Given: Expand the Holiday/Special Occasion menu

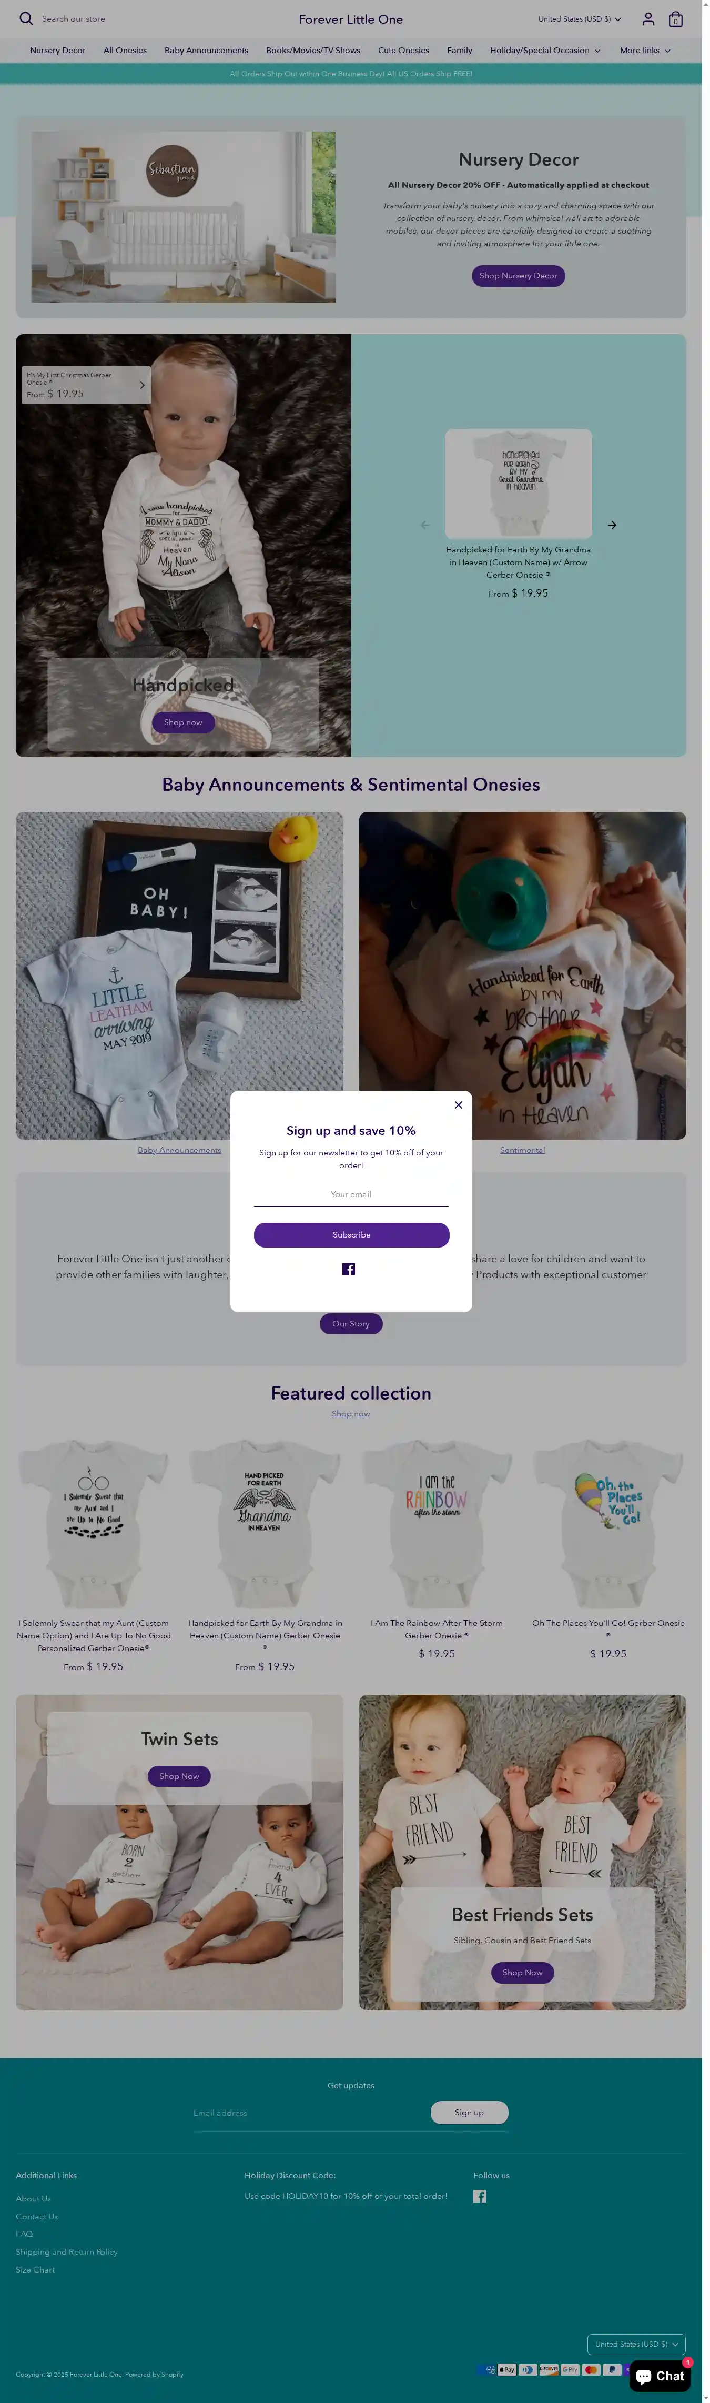Looking at the screenshot, I should [x=545, y=51].
